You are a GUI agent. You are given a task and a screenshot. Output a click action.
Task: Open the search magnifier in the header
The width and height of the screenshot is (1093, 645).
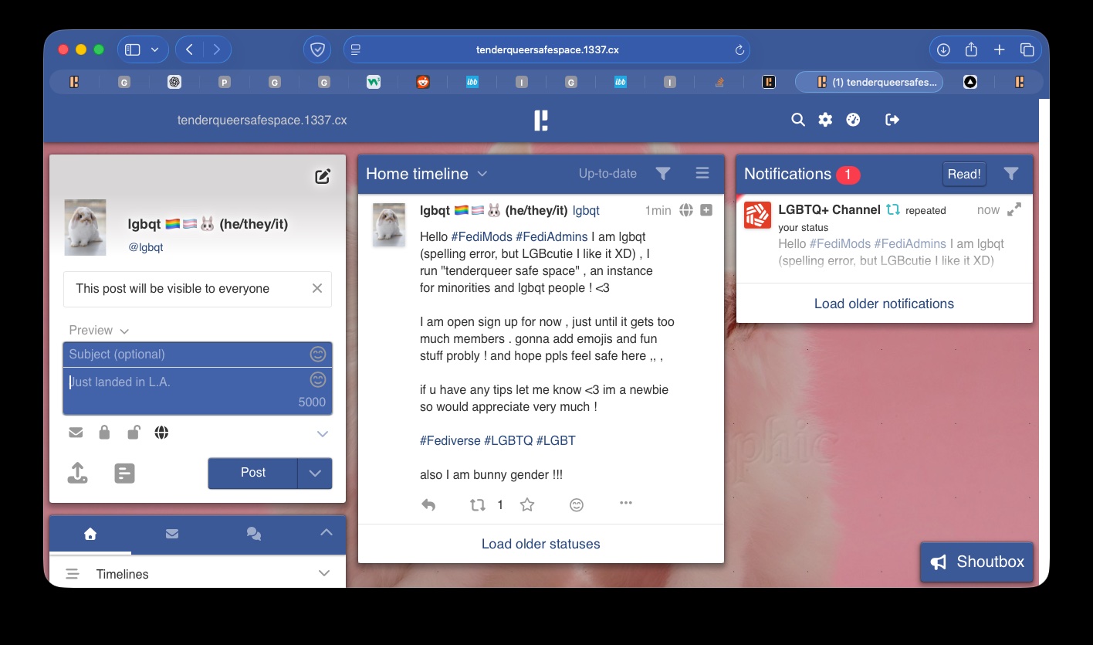click(798, 120)
